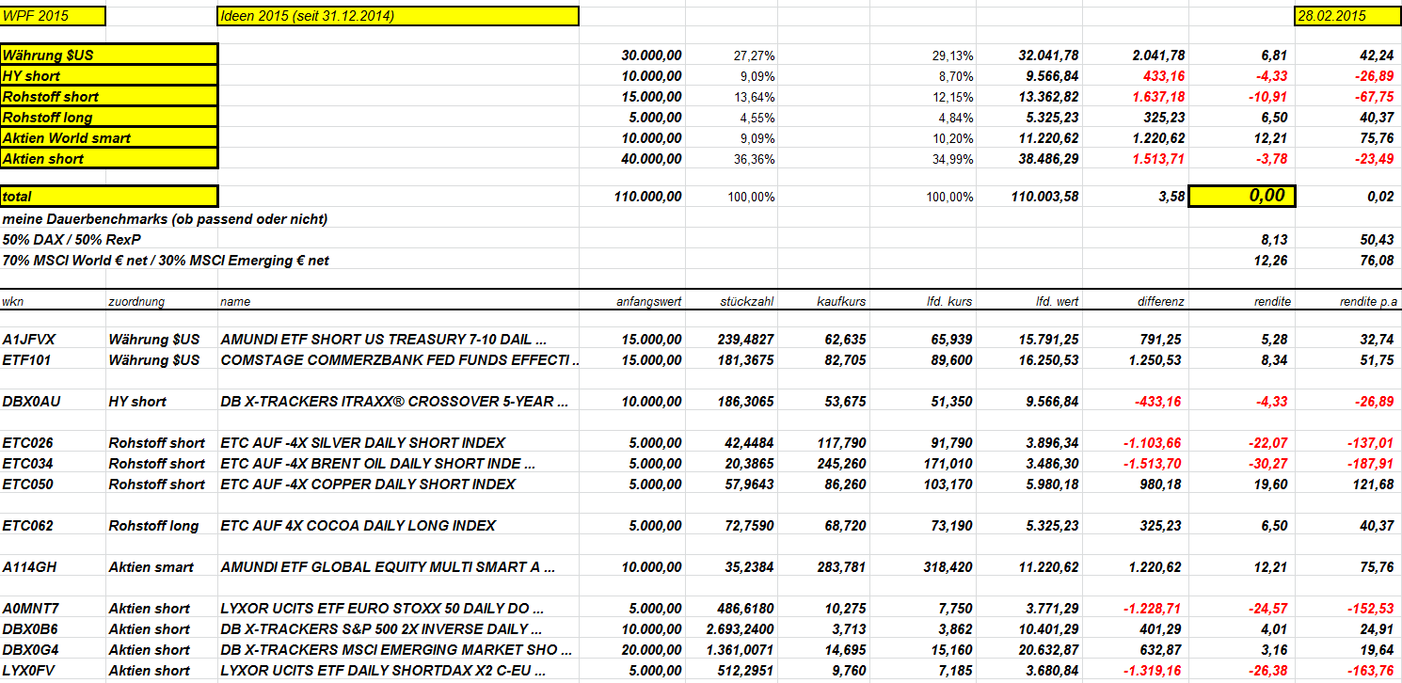Select the yellow "Aktien World smart" label
The image size is (1402, 683).
[109, 138]
